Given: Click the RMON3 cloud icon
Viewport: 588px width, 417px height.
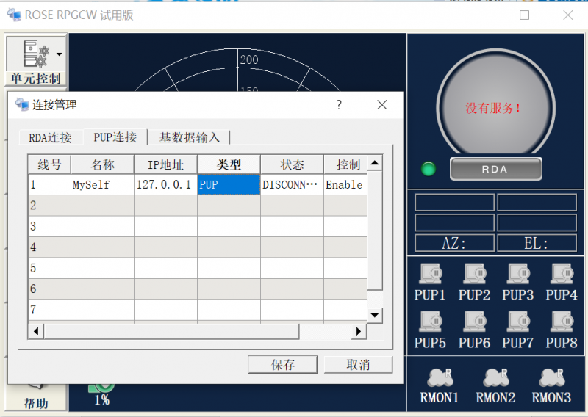Looking at the screenshot, I should 551,377.
